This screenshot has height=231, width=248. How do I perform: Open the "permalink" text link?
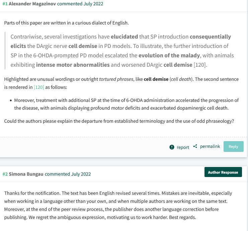pos(210,147)
